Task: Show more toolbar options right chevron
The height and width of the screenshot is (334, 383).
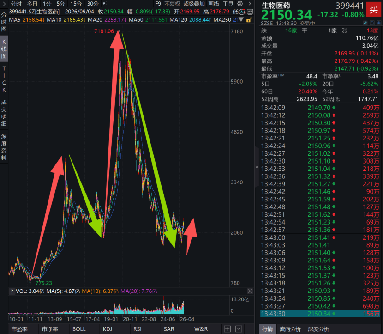Action: point(249,4)
